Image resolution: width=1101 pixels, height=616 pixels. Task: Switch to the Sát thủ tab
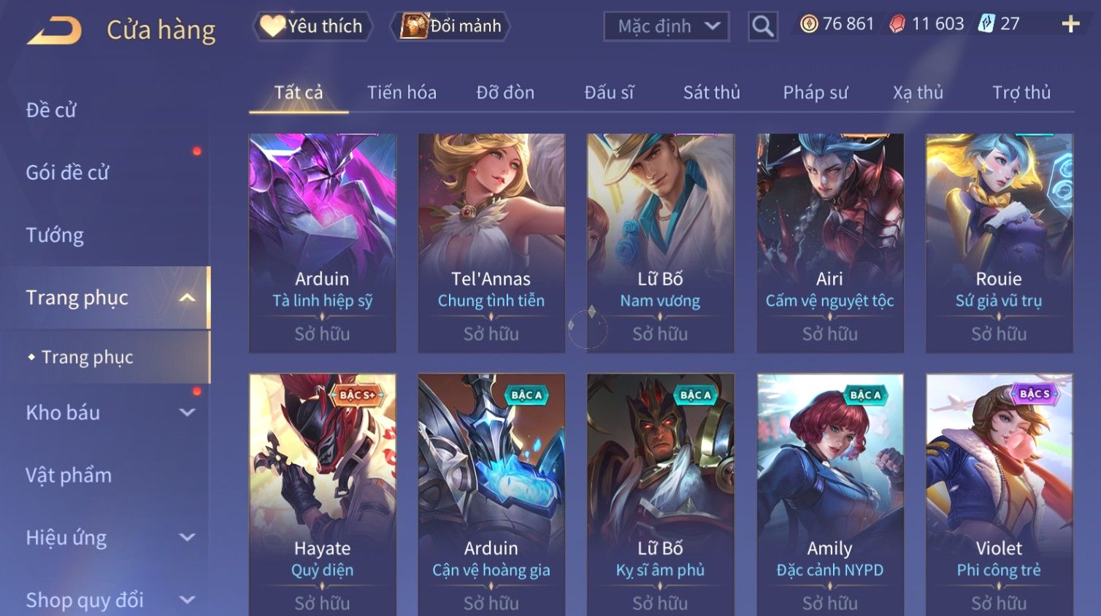pyautogui.click(x=711, y=93)
